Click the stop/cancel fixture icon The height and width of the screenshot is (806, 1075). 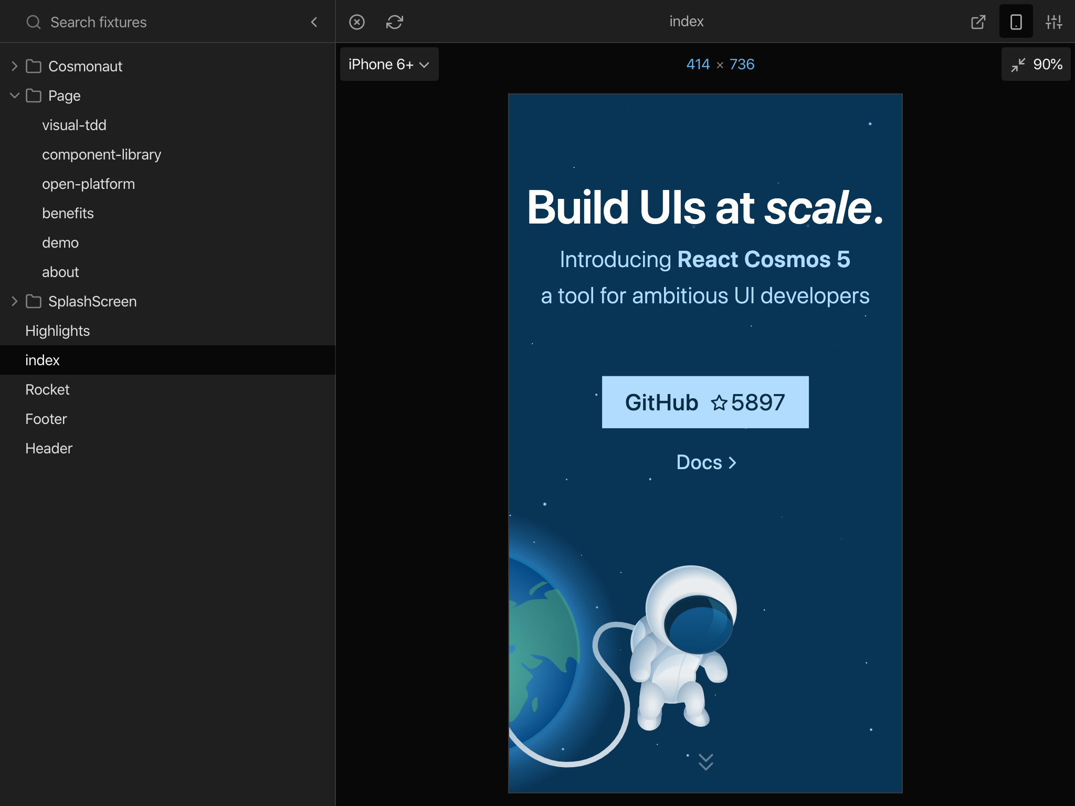[x=357, y=22]
